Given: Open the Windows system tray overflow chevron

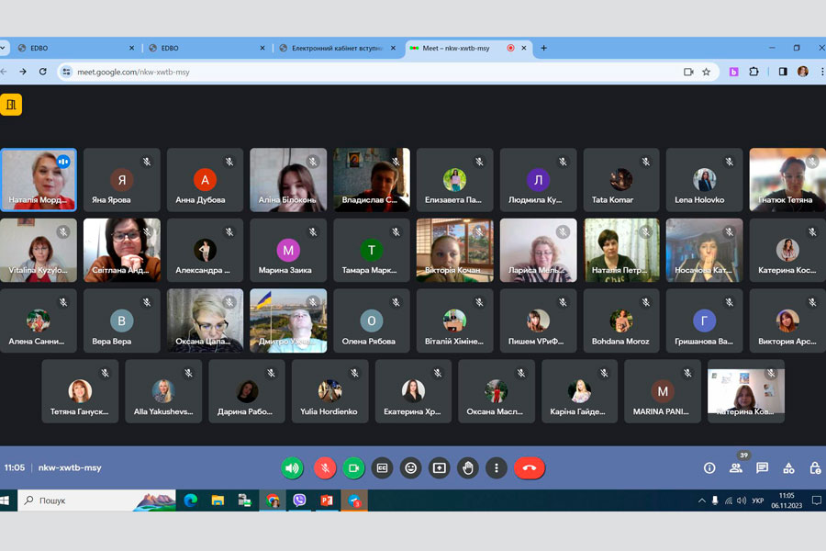Looking at the screenshot, I should (702, 500).
